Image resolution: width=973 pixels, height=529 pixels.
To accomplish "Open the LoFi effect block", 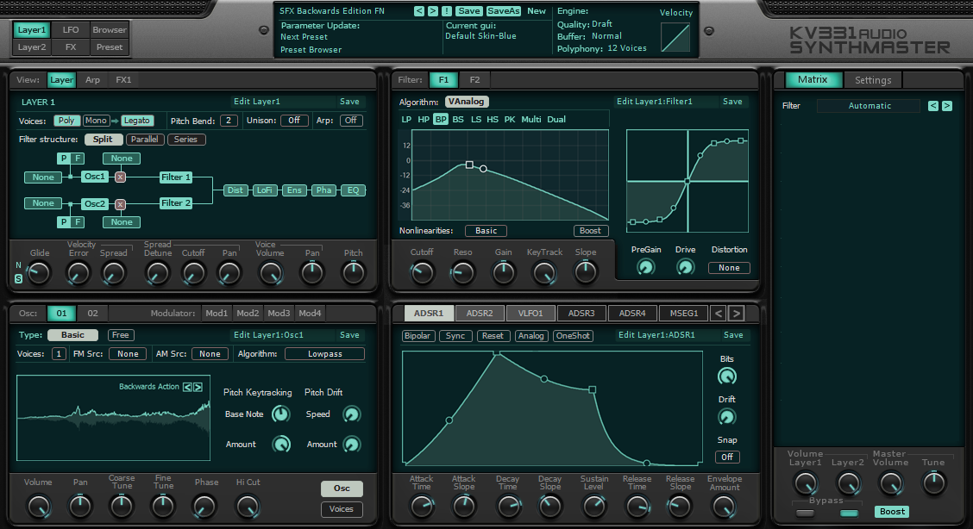I will pos(264,190).
